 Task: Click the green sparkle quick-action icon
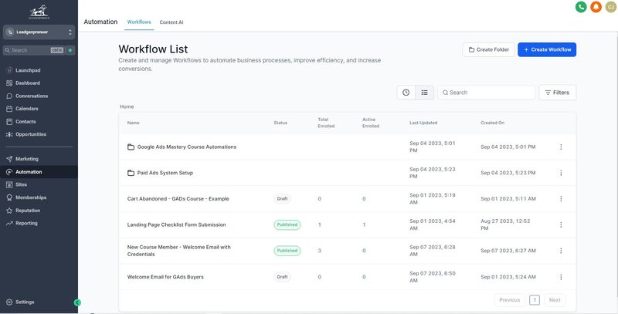tap(70, 50)
